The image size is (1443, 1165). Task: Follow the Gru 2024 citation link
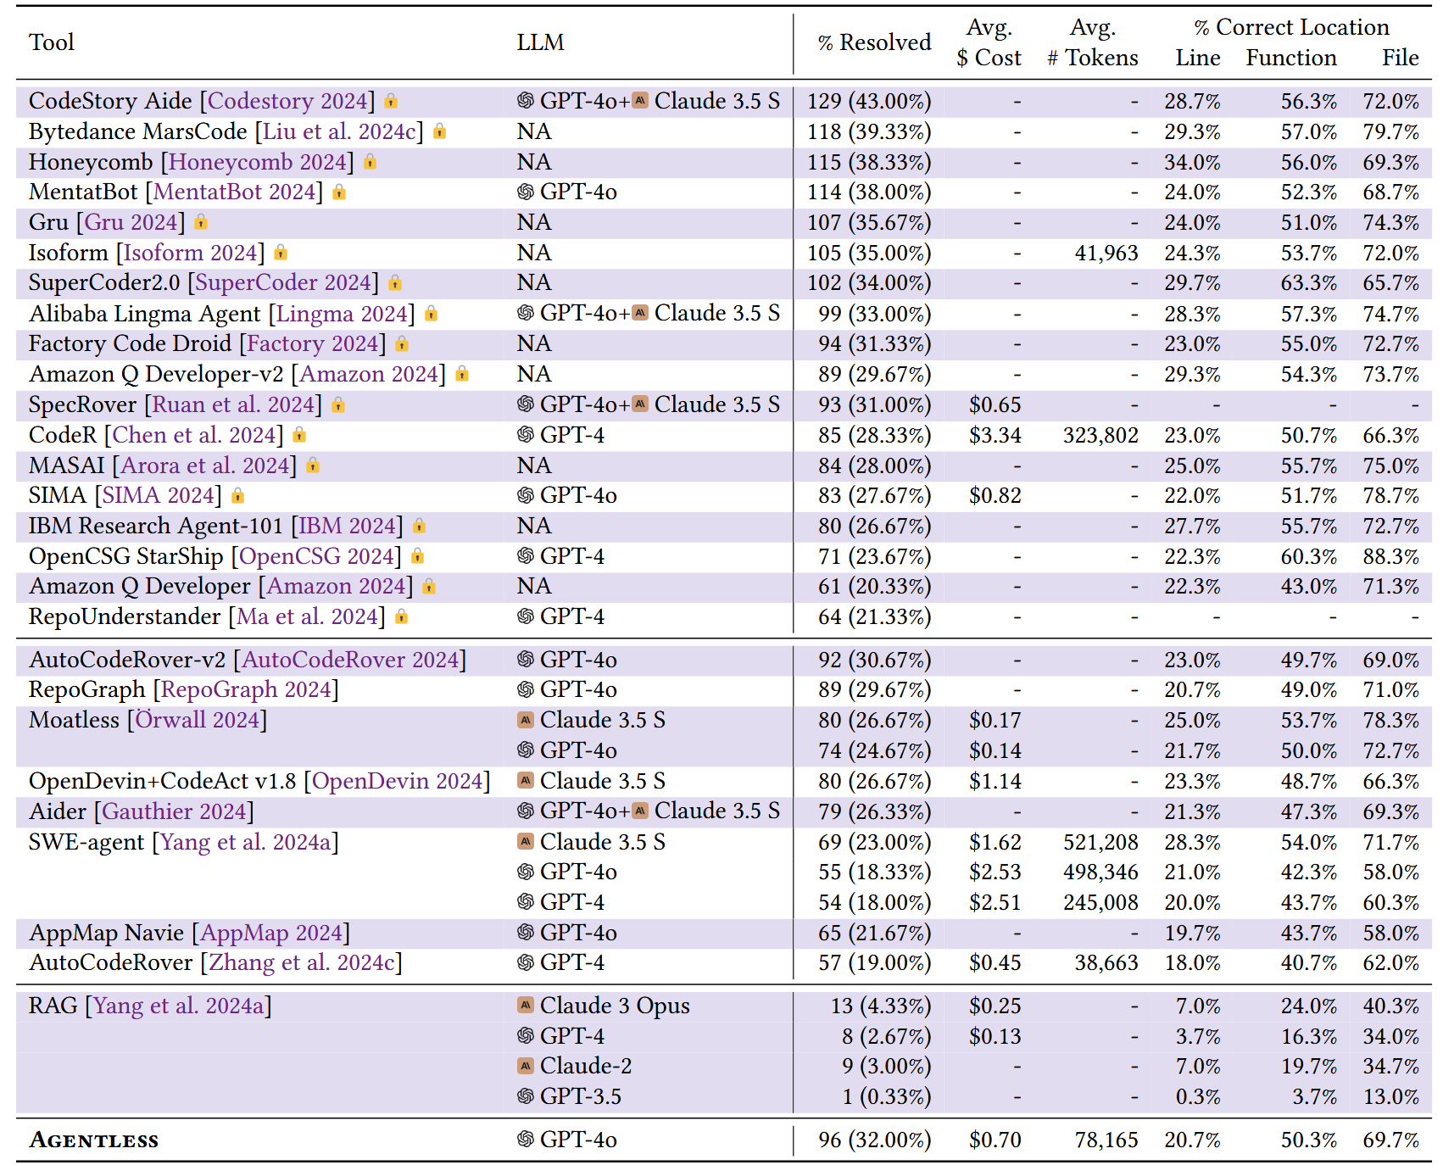point(131,222)
